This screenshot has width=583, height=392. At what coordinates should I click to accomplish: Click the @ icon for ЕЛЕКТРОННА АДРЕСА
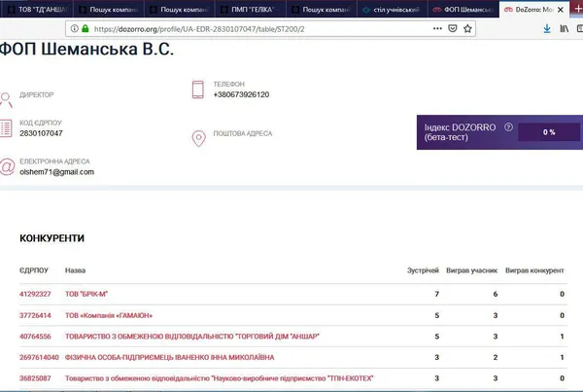pos(7,166)
